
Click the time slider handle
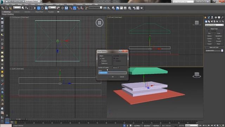18,119
